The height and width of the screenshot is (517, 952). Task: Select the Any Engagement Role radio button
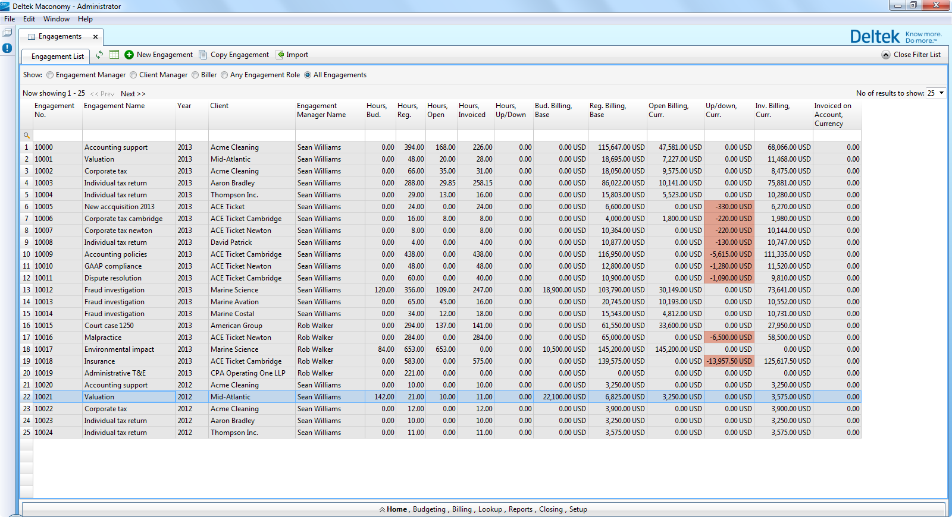coord(224,75)
